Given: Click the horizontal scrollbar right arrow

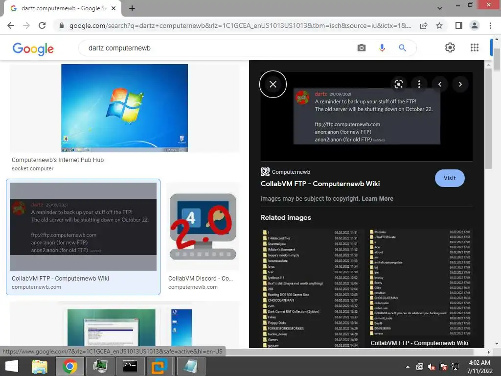Looking at the screenshot, I should 488,352.
